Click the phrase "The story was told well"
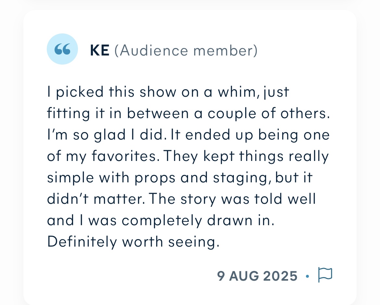Screen dimensions: 380x305 (232, 199)
